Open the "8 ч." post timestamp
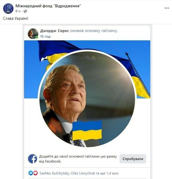The height and width of the screenshot is (179, 172). [x=18, y=11]
